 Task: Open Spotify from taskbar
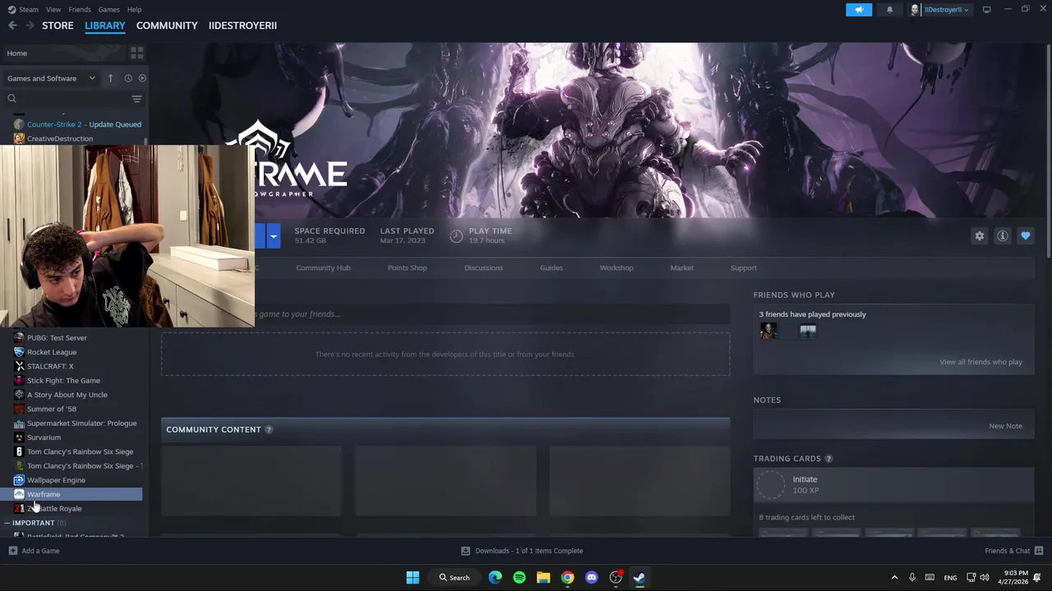point(519,577)
